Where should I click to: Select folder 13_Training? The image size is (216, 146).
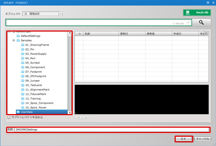pyautogui.click(x=31, y=99)
